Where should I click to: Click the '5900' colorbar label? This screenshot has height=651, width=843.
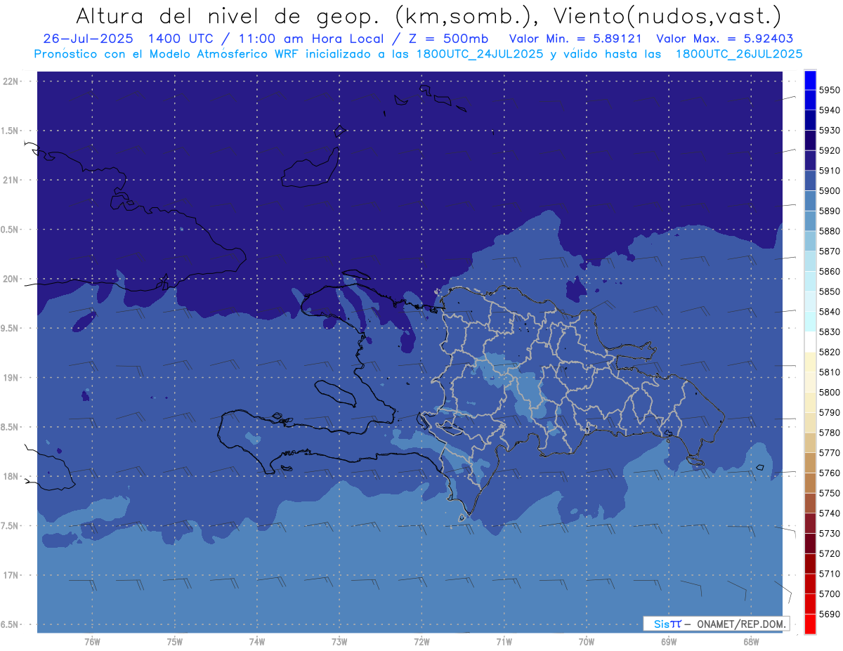(x=829, y=190)
